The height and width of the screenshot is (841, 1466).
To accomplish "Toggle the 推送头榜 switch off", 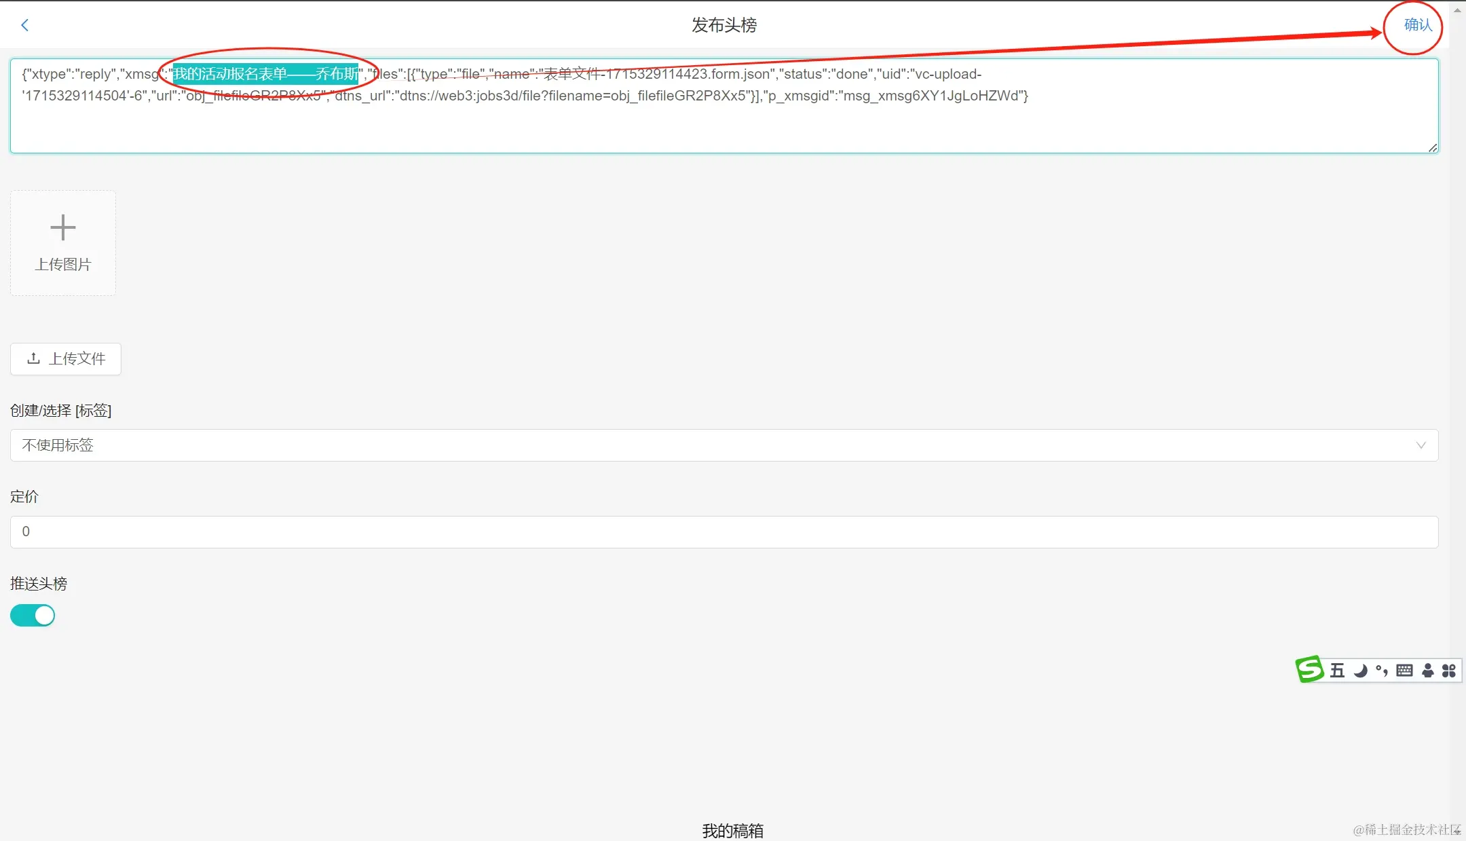I will (x=33, y=616).
